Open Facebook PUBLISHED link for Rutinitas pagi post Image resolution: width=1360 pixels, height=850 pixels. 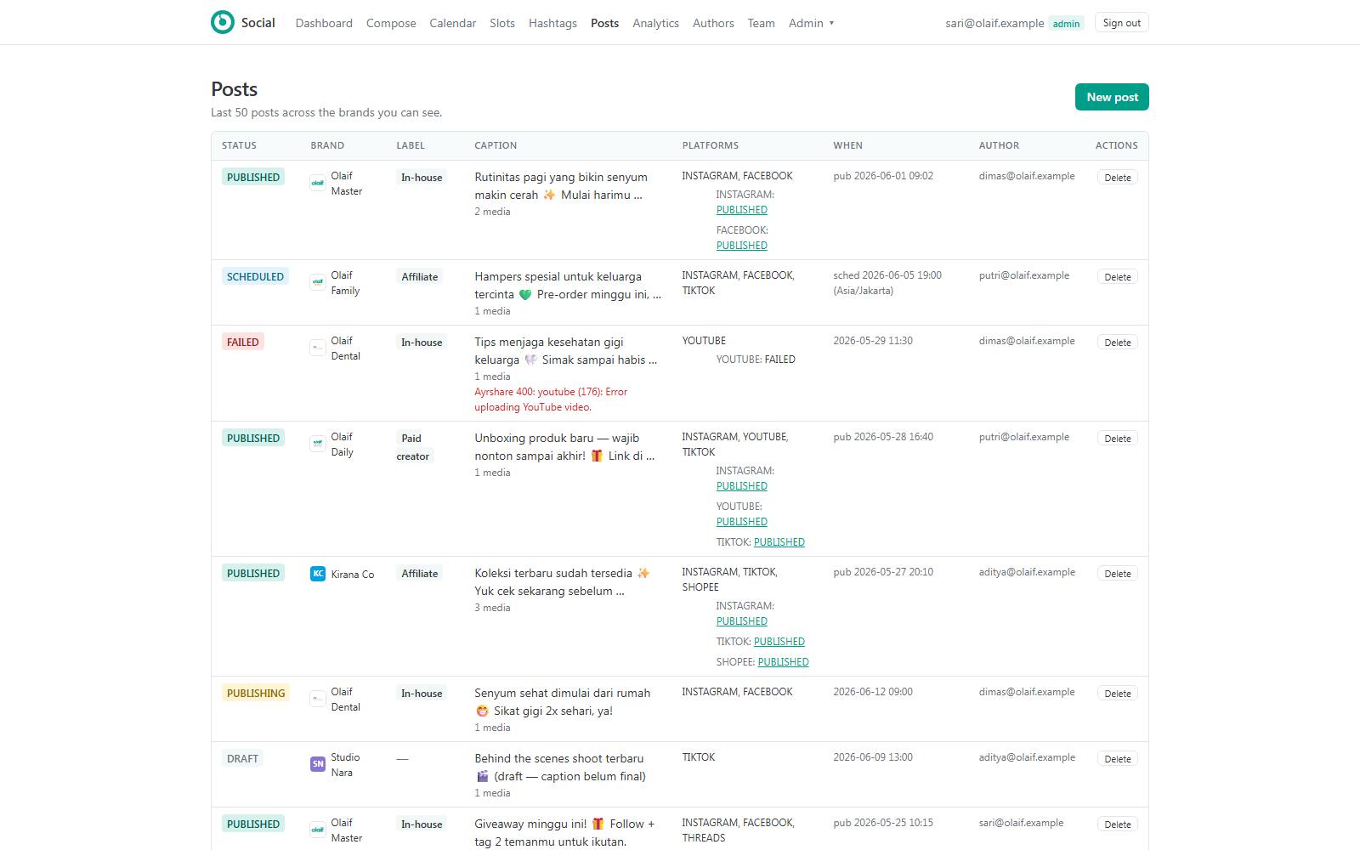741,246
